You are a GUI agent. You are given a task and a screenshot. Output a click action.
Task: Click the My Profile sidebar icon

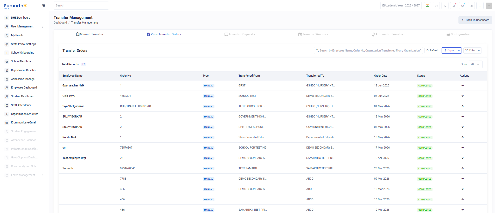(7, 35)
